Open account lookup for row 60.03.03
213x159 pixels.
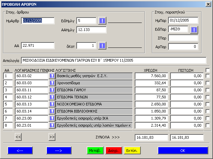click(x=52, y=83)
